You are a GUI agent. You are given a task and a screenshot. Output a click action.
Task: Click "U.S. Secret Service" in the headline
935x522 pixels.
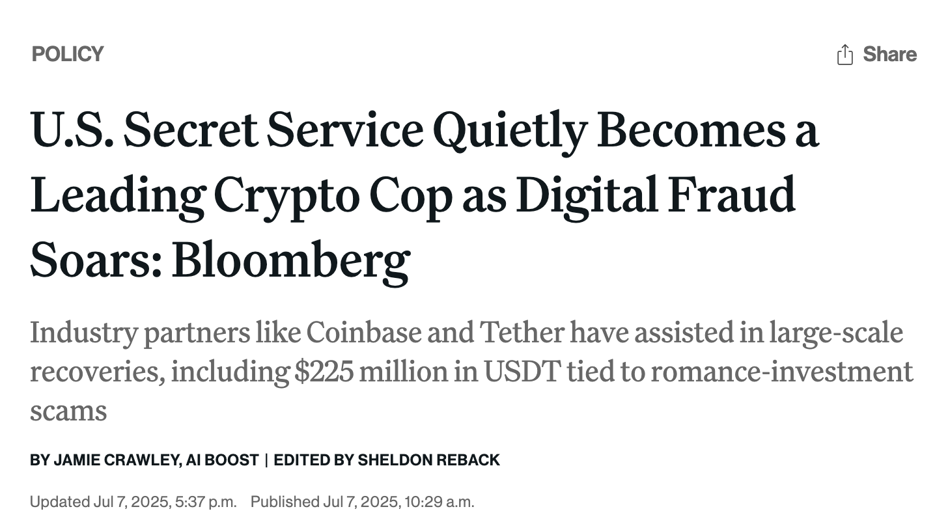pos(226,129)
